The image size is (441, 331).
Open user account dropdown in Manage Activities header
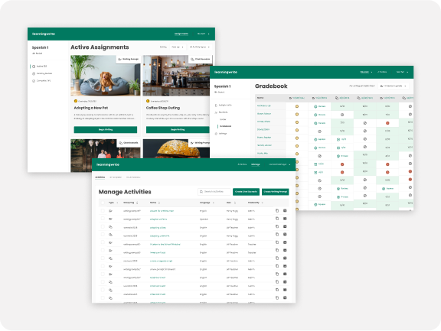[279, 164]
